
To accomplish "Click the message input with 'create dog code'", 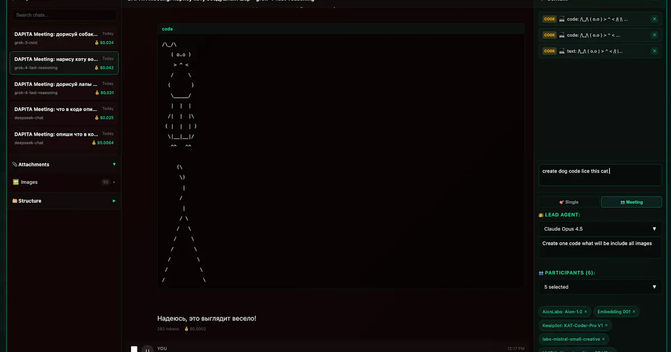I will click(x=600, y=175).
